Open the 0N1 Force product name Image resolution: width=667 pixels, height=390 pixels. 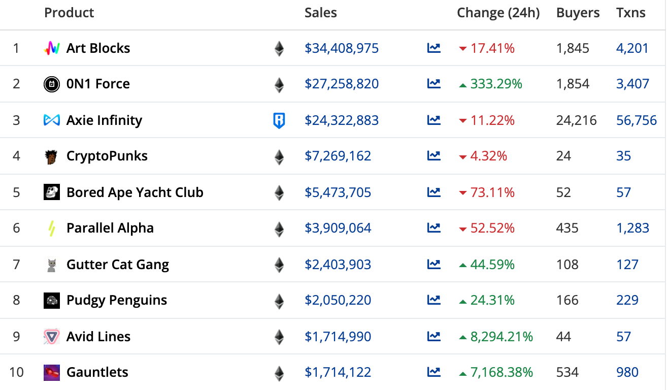click(x=98, y=84)
